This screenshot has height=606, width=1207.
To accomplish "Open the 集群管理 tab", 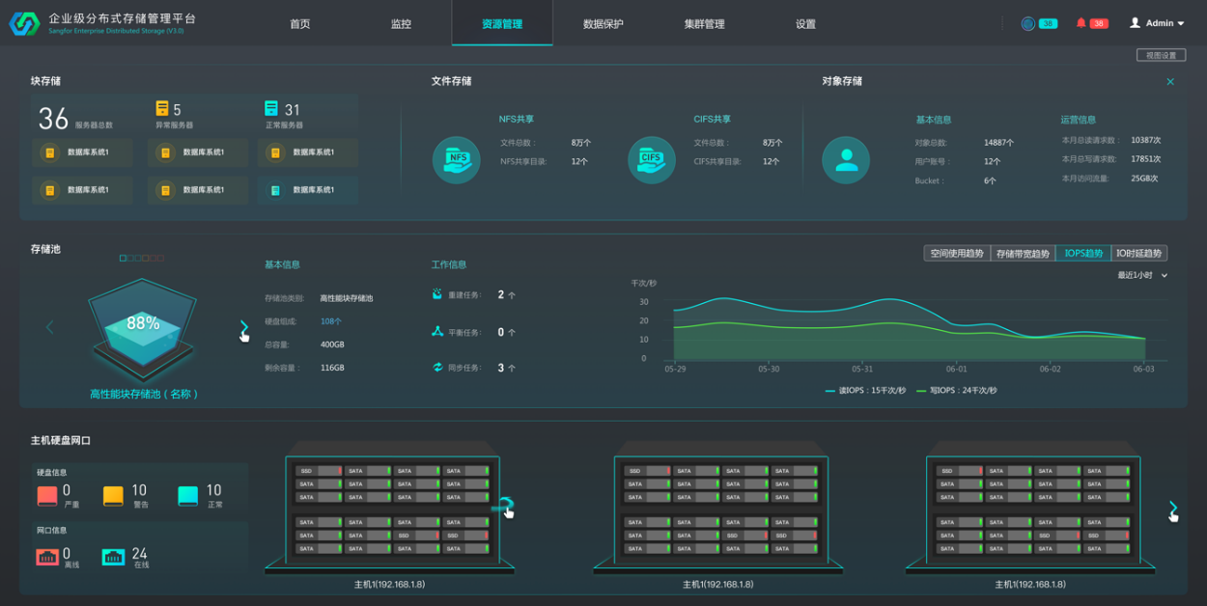I will [704, 24].
